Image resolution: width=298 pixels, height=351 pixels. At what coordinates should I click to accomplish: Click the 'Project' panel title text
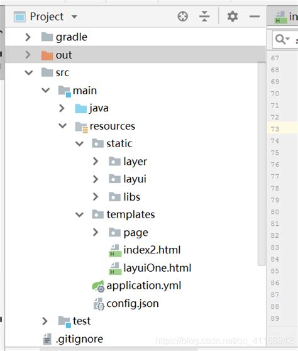47,17
